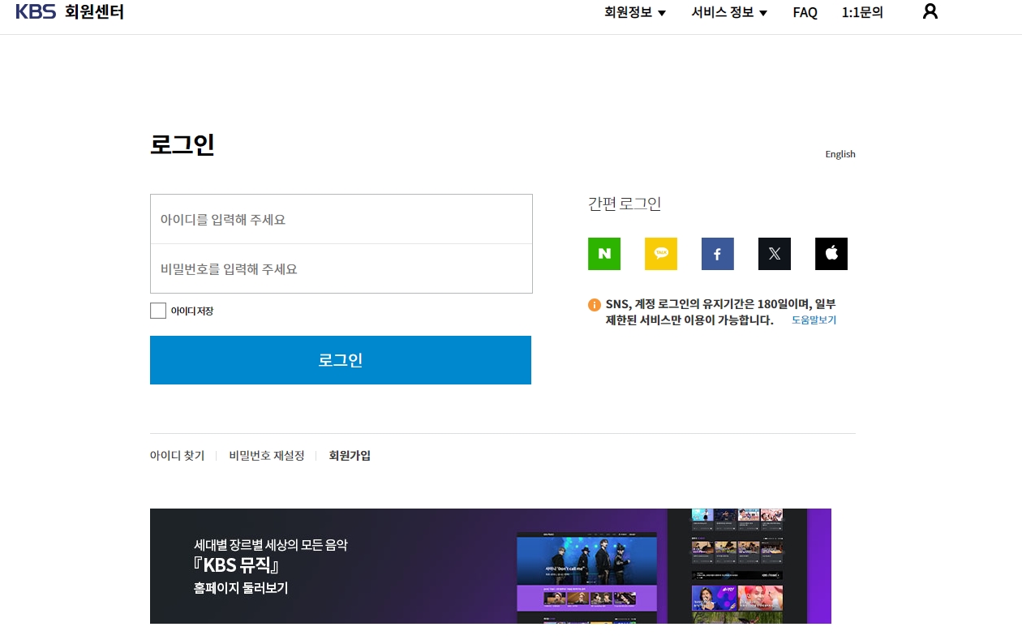Expand the 회원정보 dropdown menu
The height and width of the screenshot is (644, 1022).
pos(635,12)
